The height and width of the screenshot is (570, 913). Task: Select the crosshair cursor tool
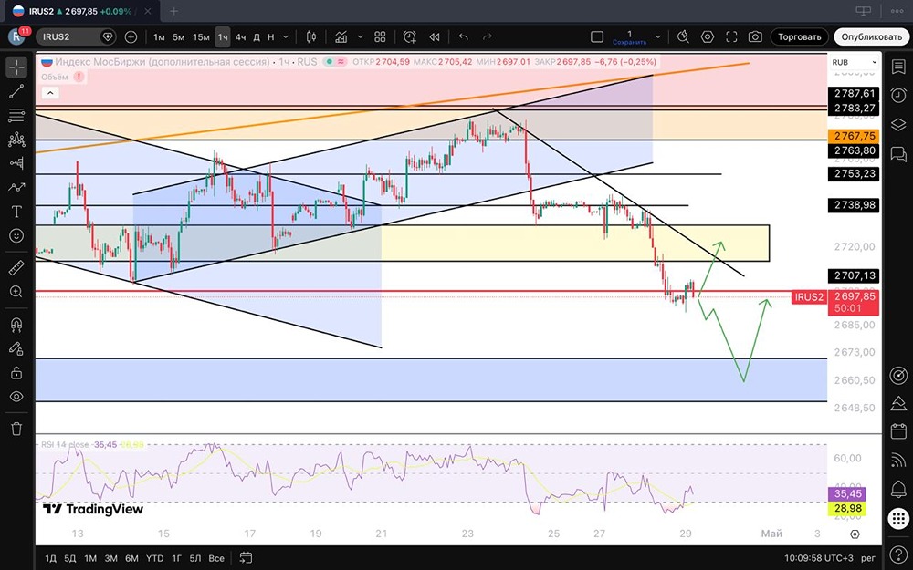[x=16, y=67]
